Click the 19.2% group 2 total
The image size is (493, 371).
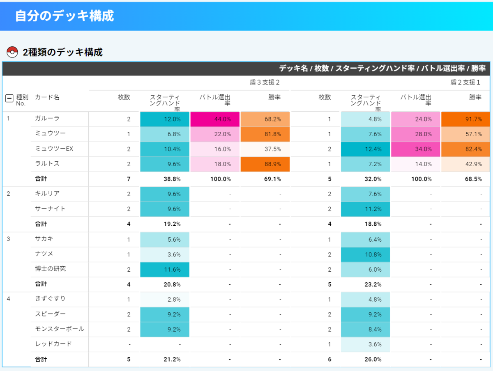coord(173,224)
